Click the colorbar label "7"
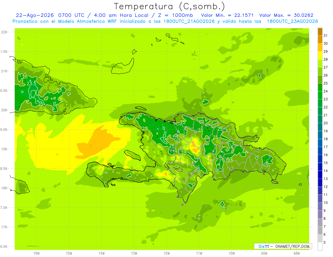 tap(324, 227)
